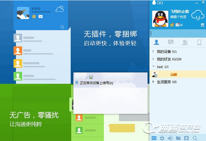Close the QQ window

click(x=203, y=2)
